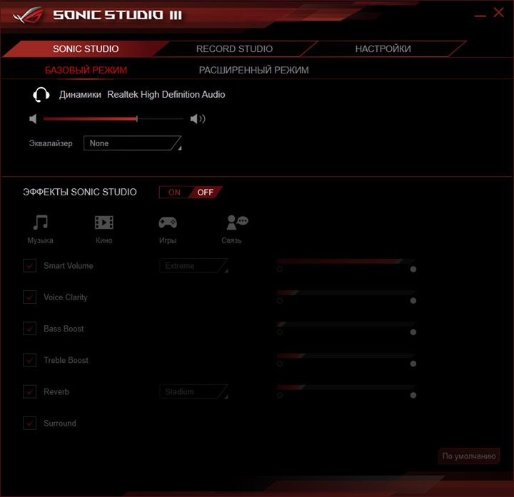The image size is (514, 497).
Task: Open the Эквалайзер None dropdown
Action: click(133, 143)
